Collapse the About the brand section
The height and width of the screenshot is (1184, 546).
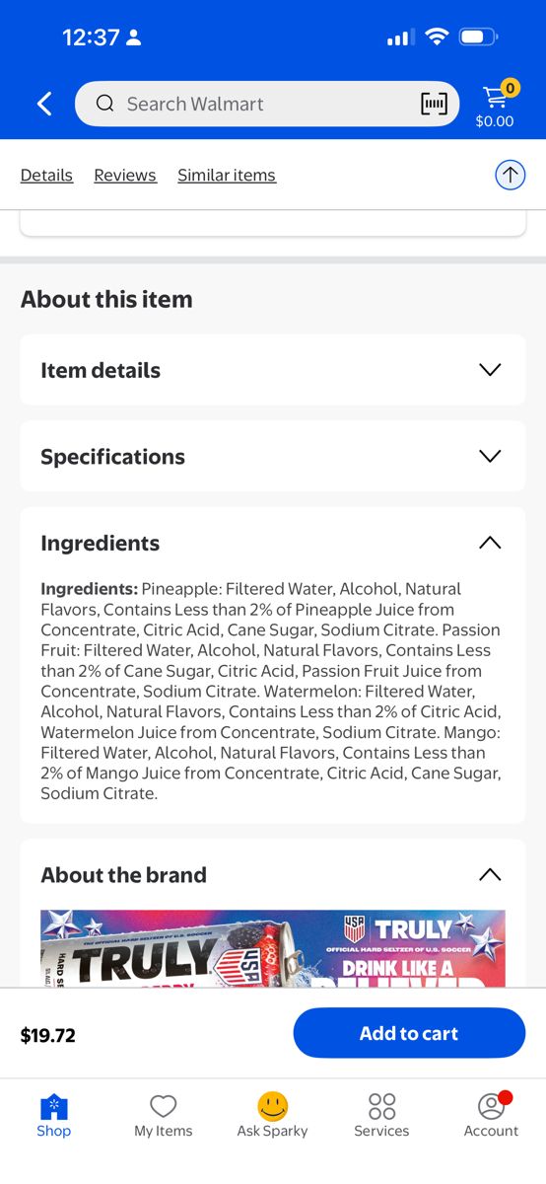click(490, 875)
